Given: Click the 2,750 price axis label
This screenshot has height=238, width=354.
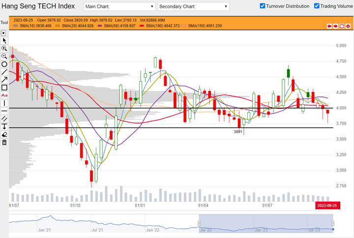Looking at the screenshot, I should [x=341, y=186].
